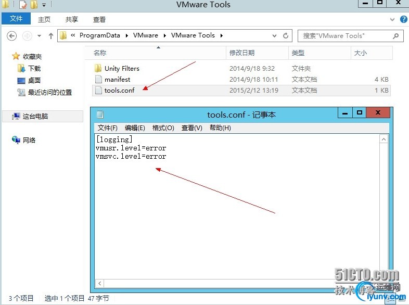This screenshot has height=305, width=409.
Task: Sort files by 类型 column header
Action: (x=320, y=53)
